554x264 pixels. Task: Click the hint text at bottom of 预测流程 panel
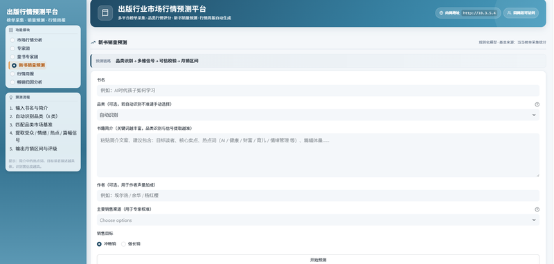[x=42, y=164]
